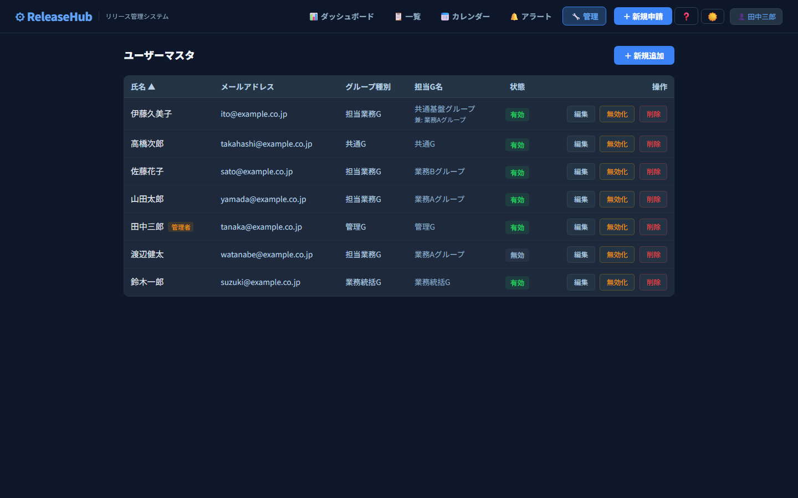Viewport: 798px width, 498px height.
Task: Delete user 渡辺健太
Action: [653, 255]
